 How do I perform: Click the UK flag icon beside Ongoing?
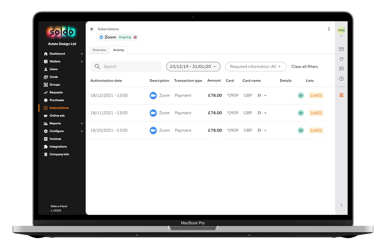pos(135,37)
